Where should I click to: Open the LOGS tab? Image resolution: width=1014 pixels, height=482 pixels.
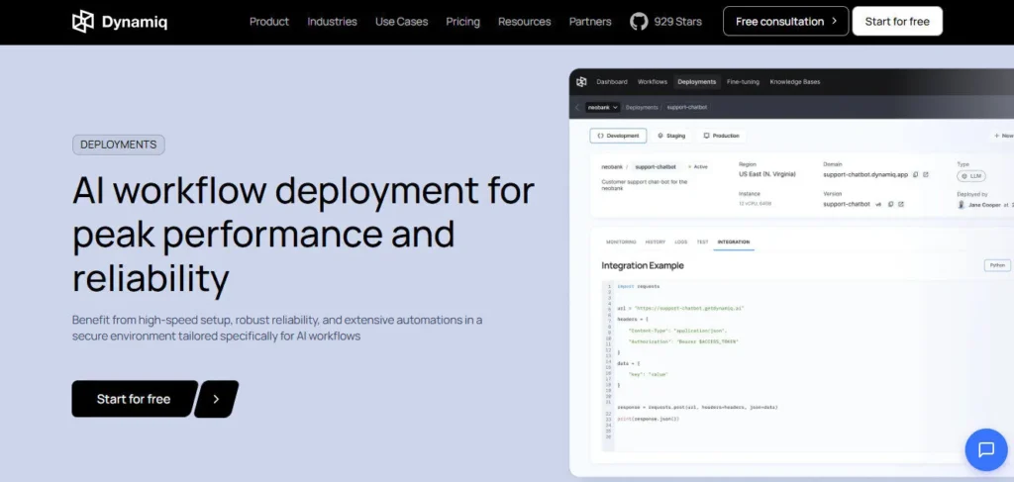(681, 241)
